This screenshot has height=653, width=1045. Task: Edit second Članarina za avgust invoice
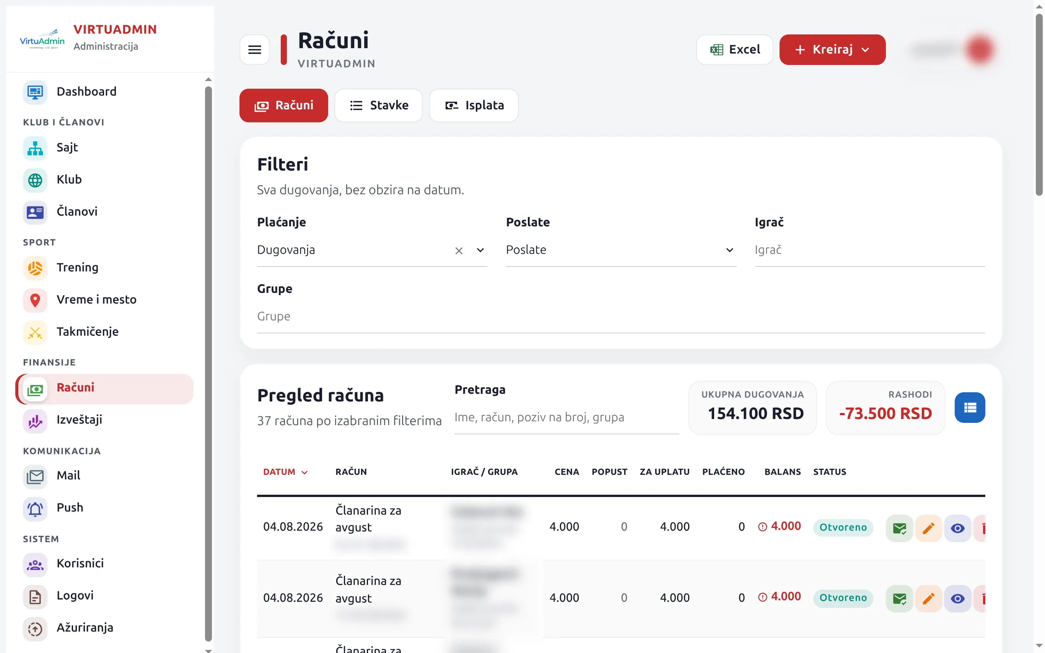[x=928, y=599]
